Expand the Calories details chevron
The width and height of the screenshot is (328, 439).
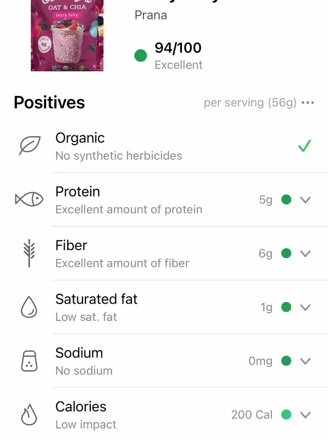[x=305, y=415]
